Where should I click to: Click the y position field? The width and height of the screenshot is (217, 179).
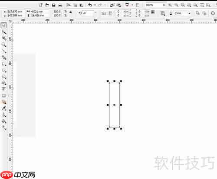pyautogui.click(x=14, y=15)
